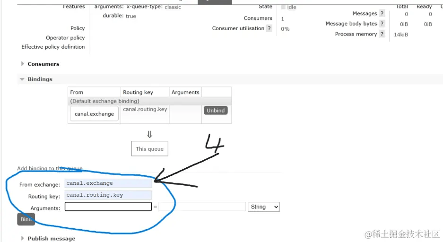Click the help icon next to Messages
This screenshot has width=443, height=242.
tap(382, 14)
